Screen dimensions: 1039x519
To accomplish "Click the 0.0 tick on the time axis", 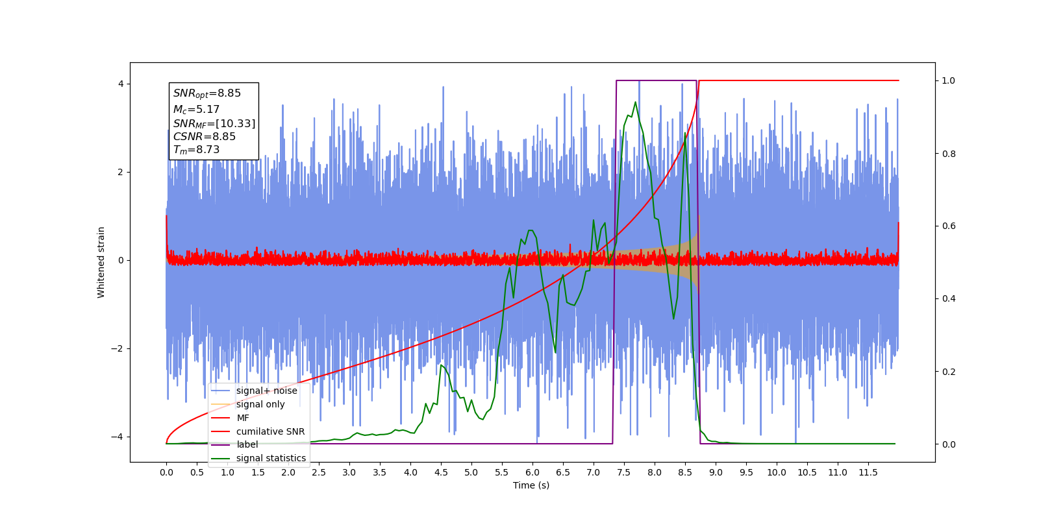I will tap(166, 472).
